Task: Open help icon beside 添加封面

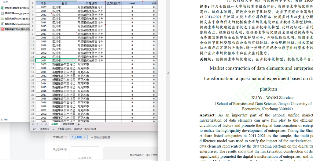Action: pos(65,149)
